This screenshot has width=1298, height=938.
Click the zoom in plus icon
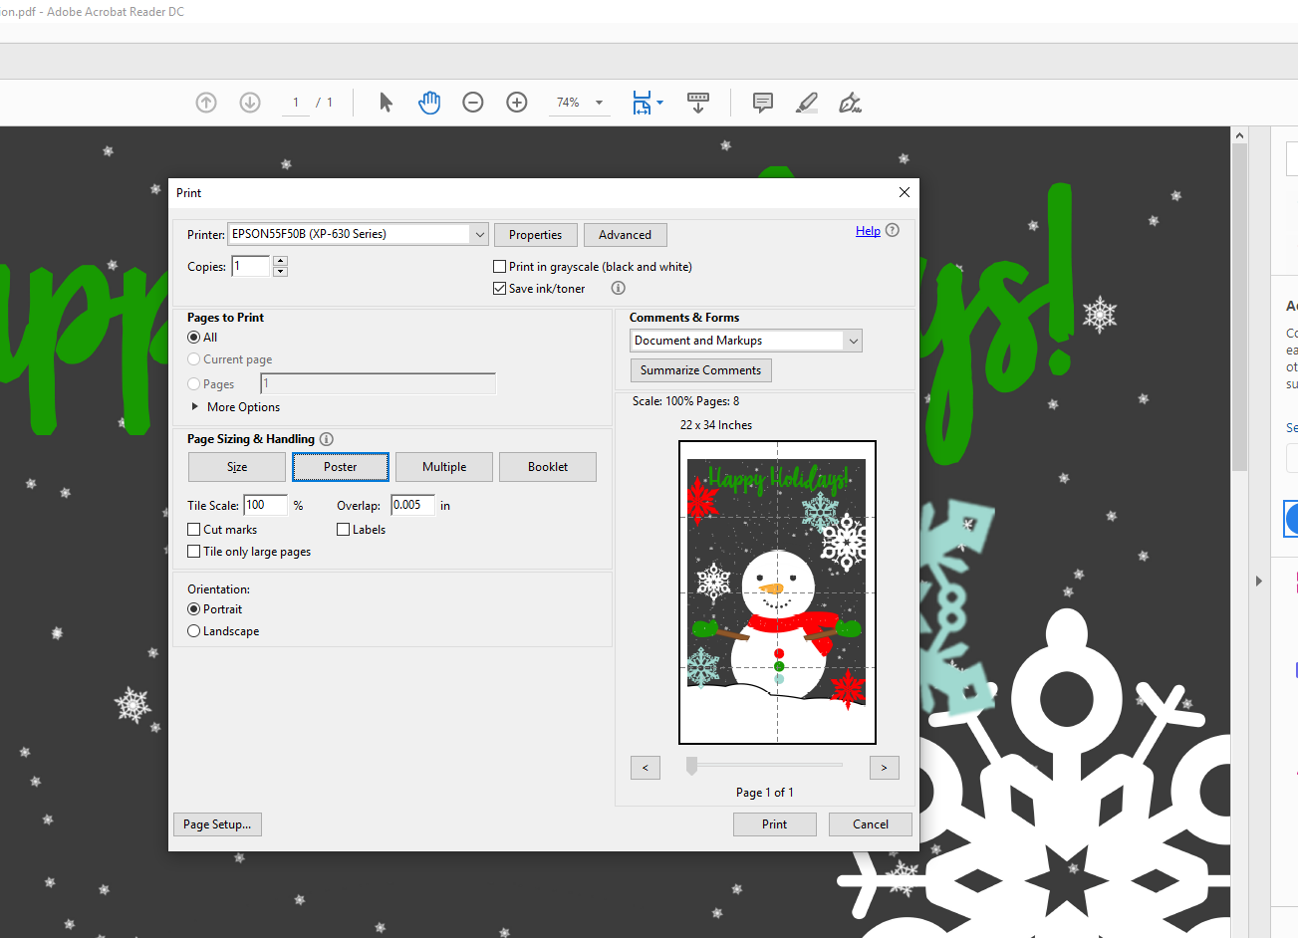tap(517, 103)
